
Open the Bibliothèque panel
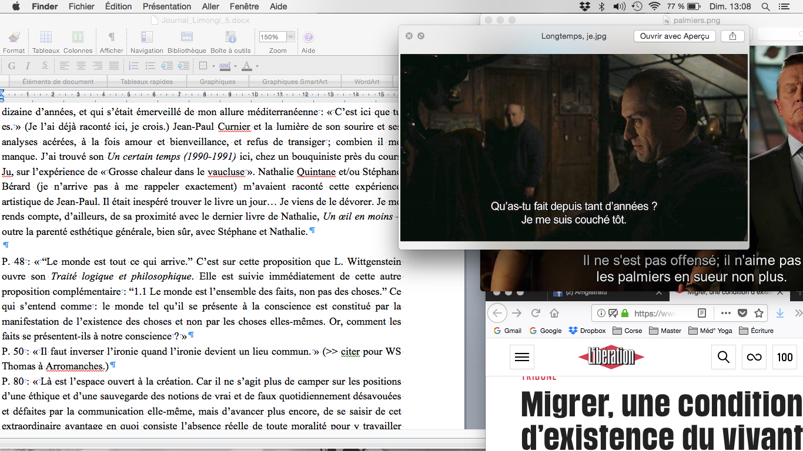click(186, 38)
